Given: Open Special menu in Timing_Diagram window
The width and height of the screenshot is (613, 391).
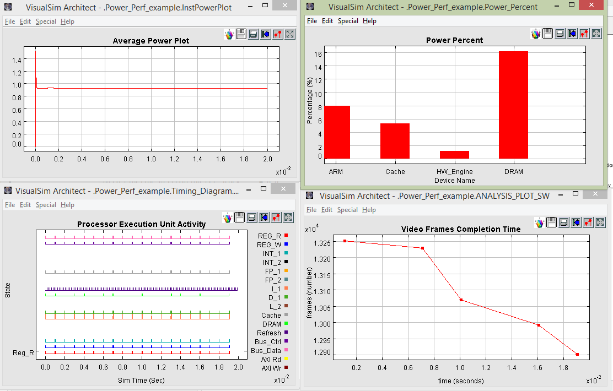Looking at the screenshot, I should (x=46, y=205).
